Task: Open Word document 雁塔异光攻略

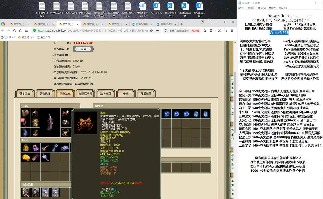Action: tap(185, 10)
